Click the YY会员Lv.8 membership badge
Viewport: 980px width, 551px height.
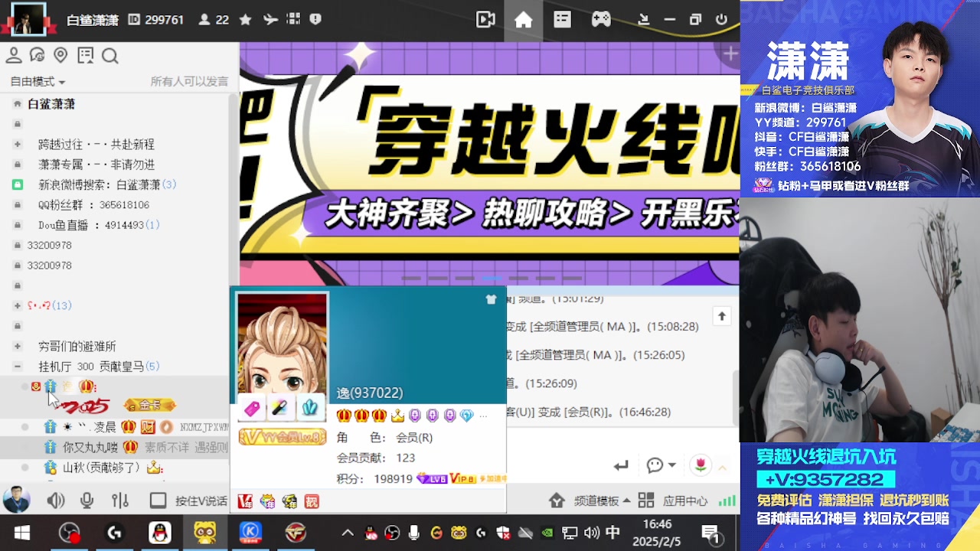click(x=283, y=437)
